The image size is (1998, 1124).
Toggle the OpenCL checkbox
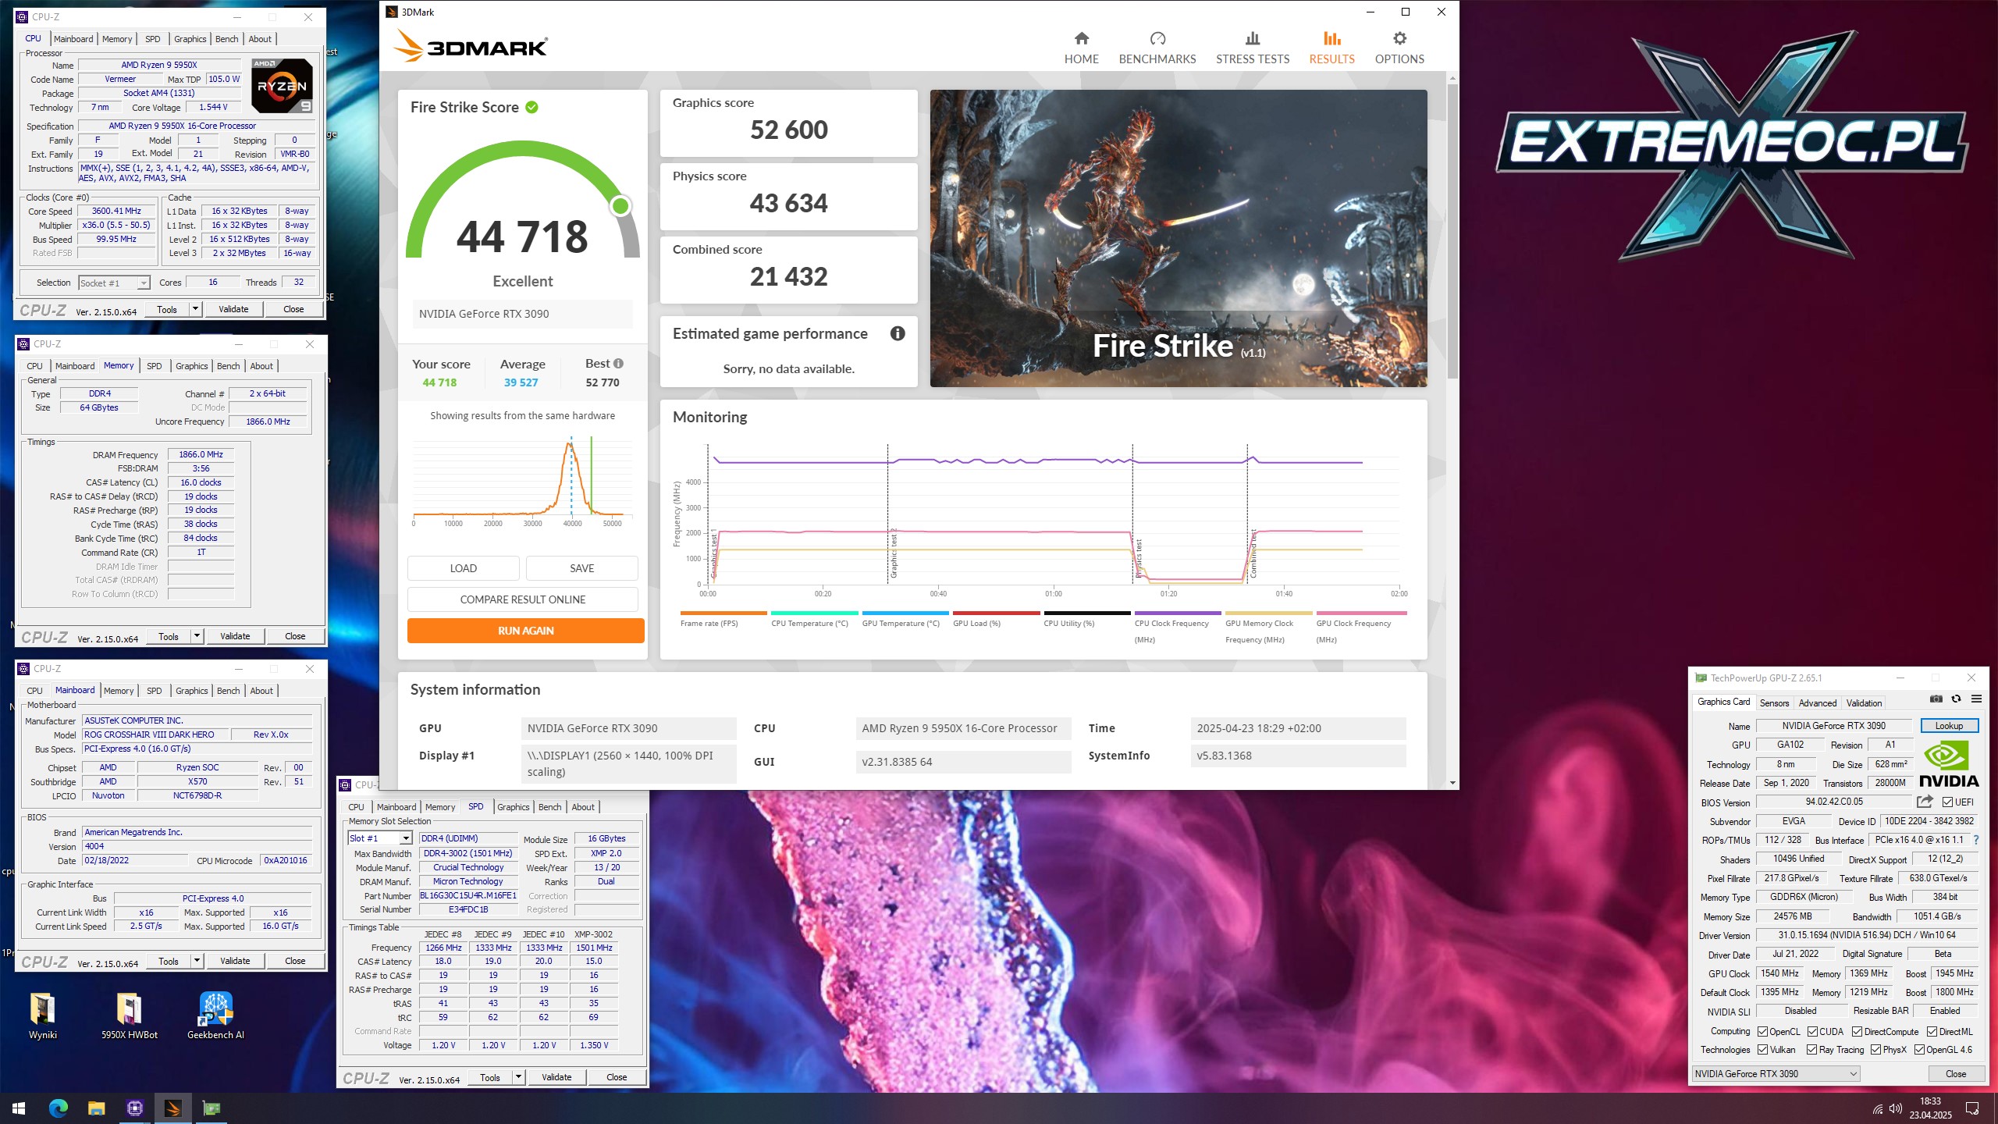[x=1762, y=1031]
